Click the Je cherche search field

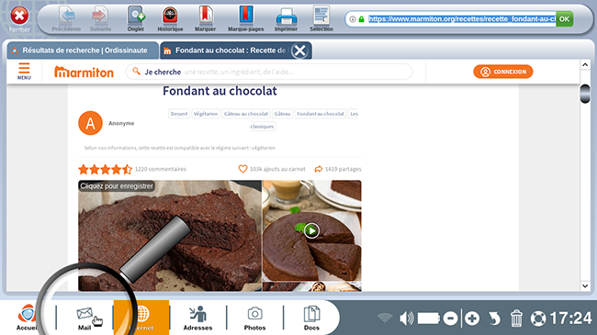pyautogui.click(x=269, y=72)
